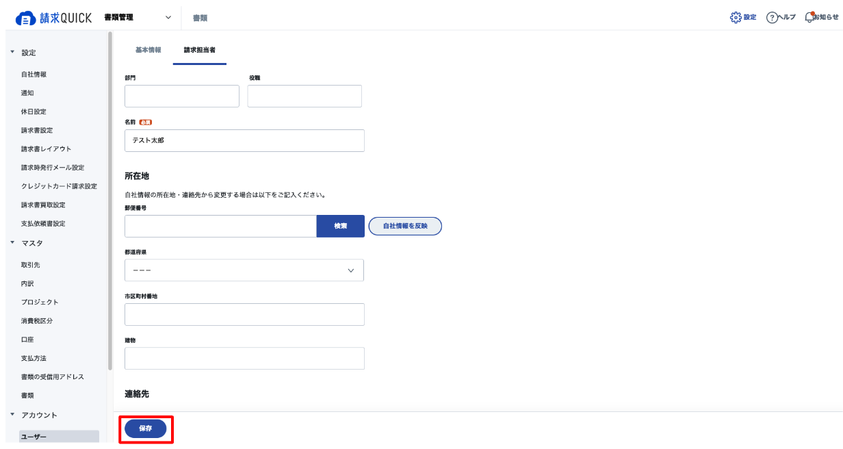Click the 自社情報を反映 button
The image size is (843, 449).
click(x=405, y=226)
